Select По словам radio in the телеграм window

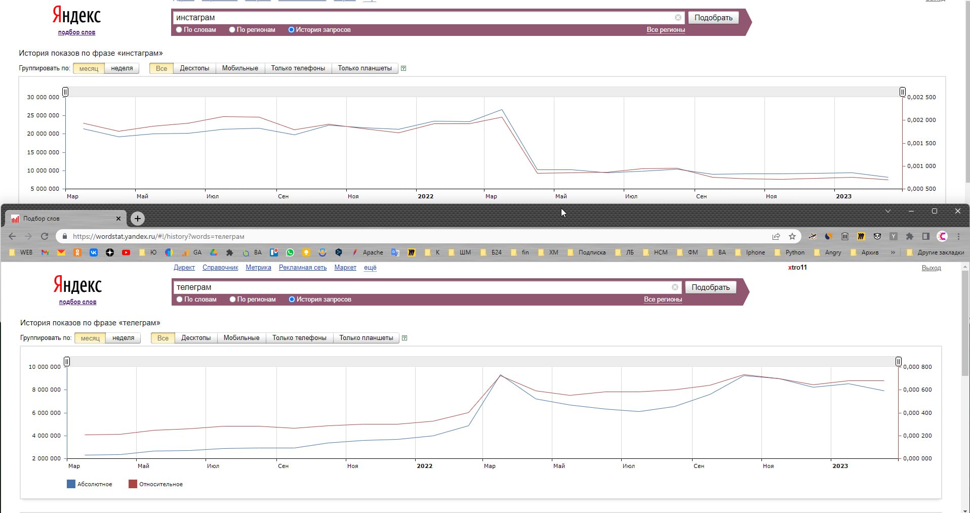179,300
